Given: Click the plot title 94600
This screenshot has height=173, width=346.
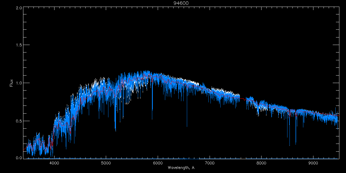Looking at the screenshot, I should [x=179, y=3].
